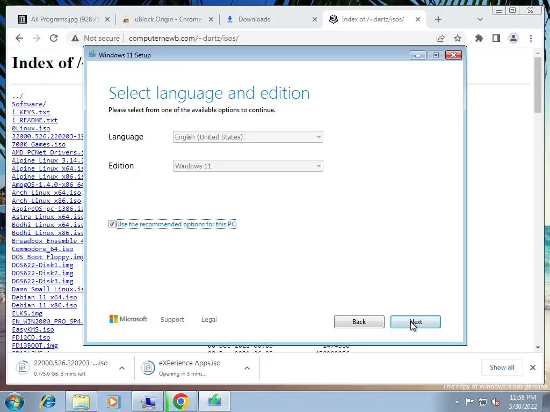Expand options for 22000.526 iso download
The image size is (550, 412).
pos(122,368)
